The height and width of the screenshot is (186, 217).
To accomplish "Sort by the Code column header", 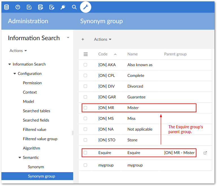I will (103, 54).
